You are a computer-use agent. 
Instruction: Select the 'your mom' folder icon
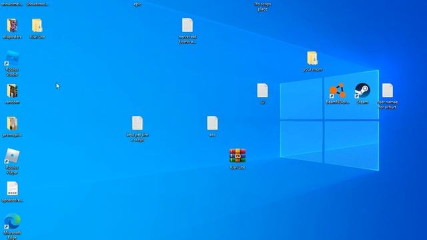pos(312,58)
